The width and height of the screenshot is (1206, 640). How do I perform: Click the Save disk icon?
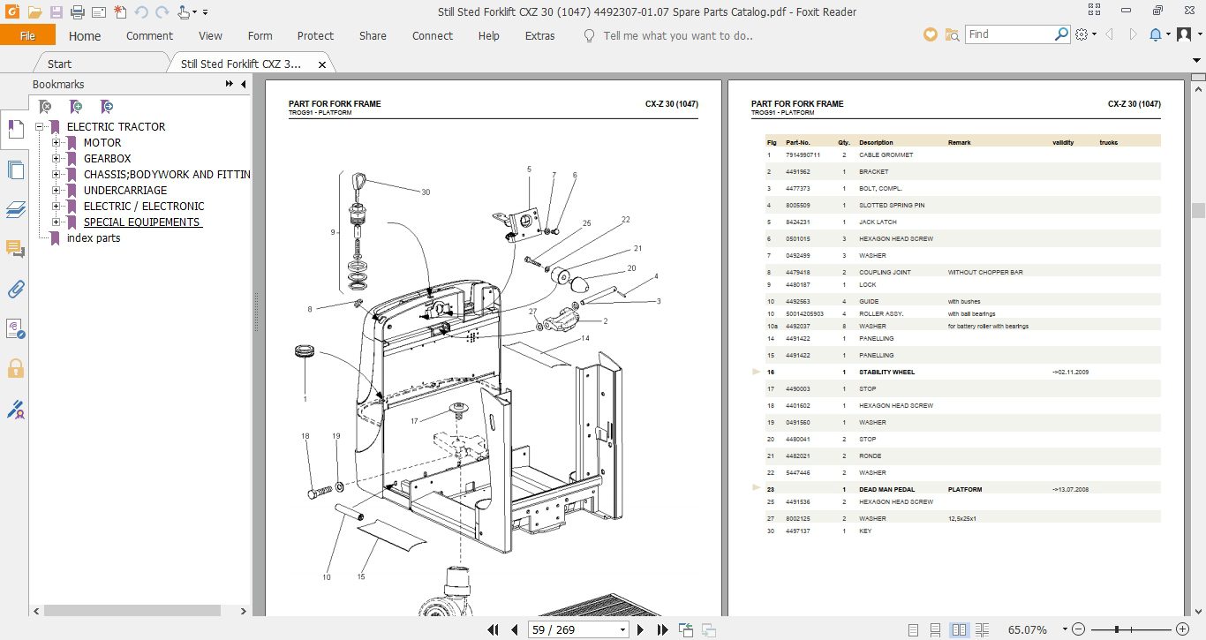57,12
